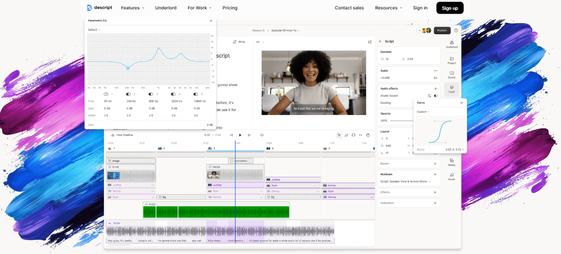Skip to previous scene
This screenshot has width=561, height=254.
(x=231, y=135)
